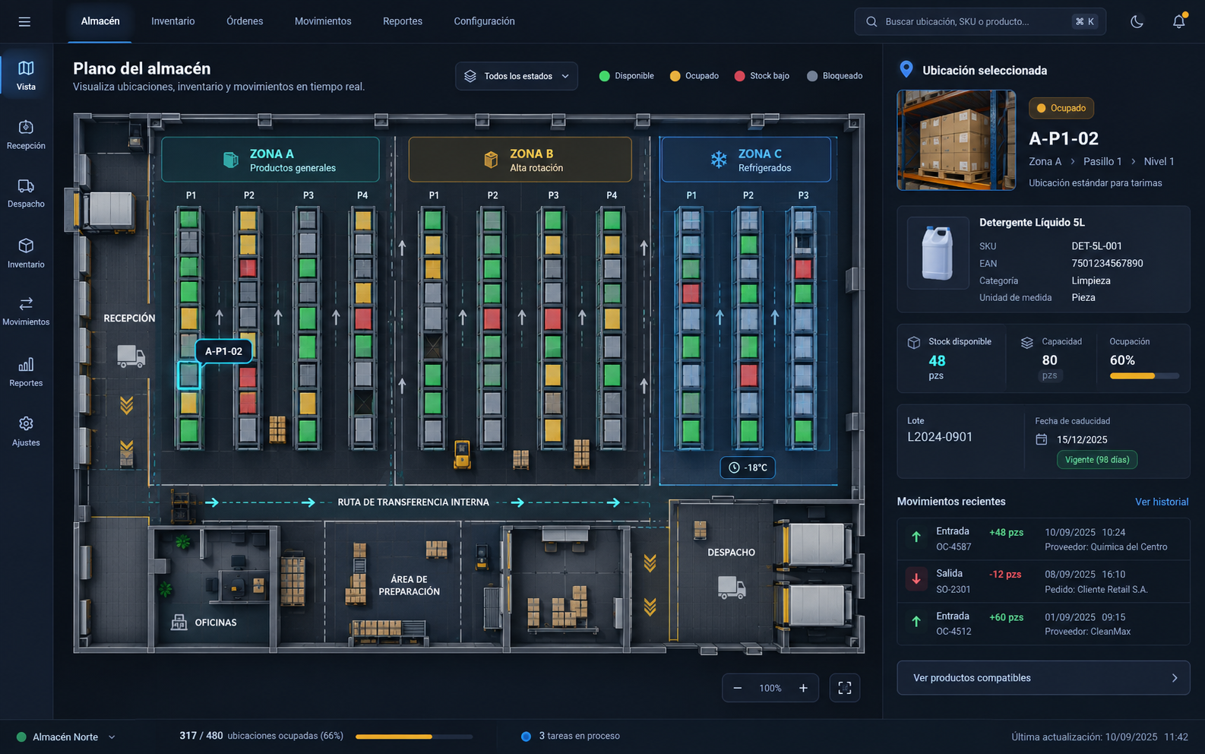This screenshot has height=754, width=1205.
Task: Focus the Buscar ubicación search field
Action: (980, 21)
